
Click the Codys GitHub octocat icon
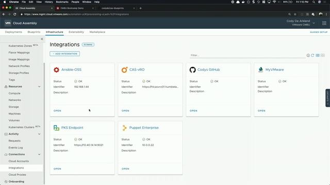pyautogui.click(x=192, y=70)
